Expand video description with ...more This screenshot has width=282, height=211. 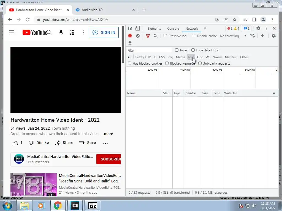[x=107, y=134]
